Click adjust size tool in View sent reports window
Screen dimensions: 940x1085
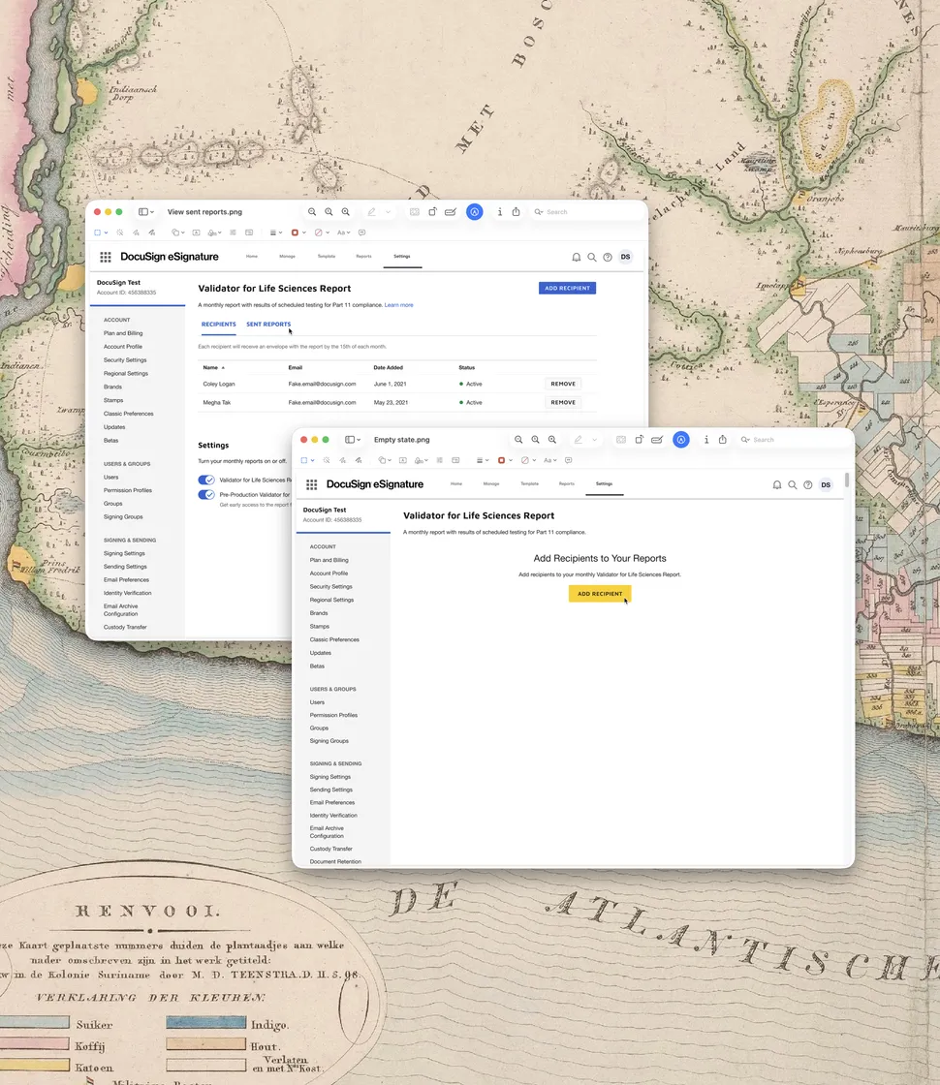[249, 232]
